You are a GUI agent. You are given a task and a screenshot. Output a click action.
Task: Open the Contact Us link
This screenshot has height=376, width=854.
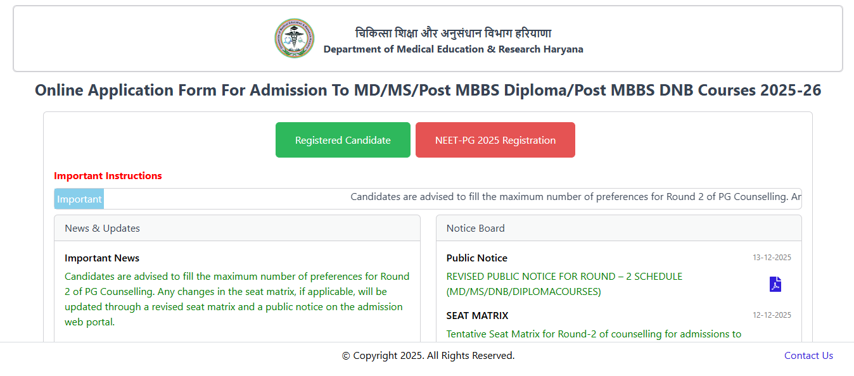pos(808,356)
